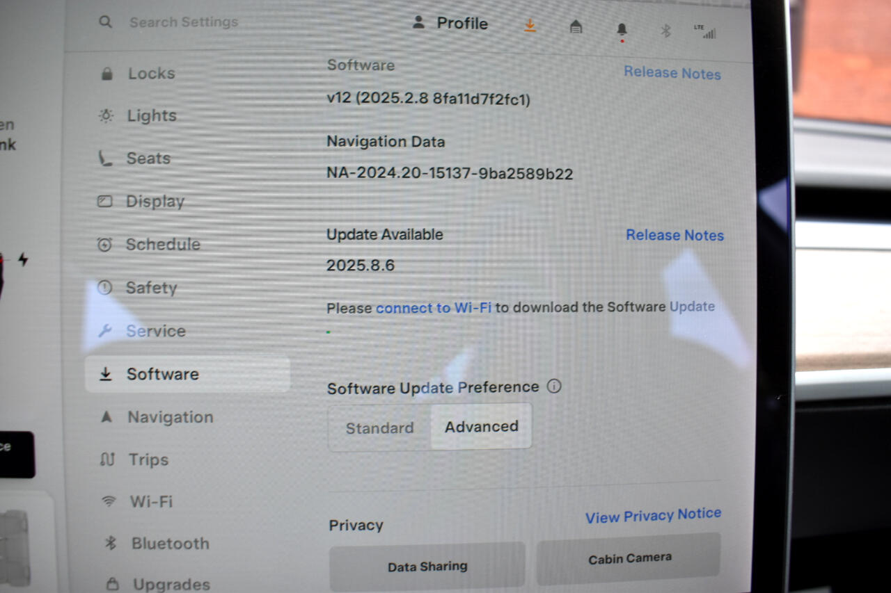Tap the screen icon beside Display
Image resolution: width=891 pixels, height=593 pixels.
coord(105,202)
